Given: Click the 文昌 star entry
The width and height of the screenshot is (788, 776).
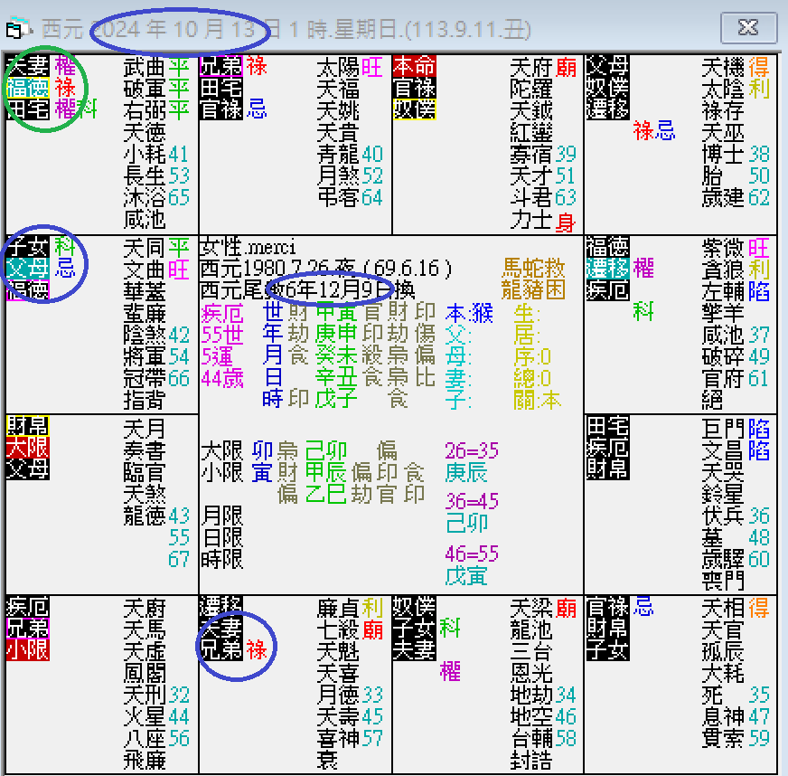Looking at the screenshot, I should 723,451.
